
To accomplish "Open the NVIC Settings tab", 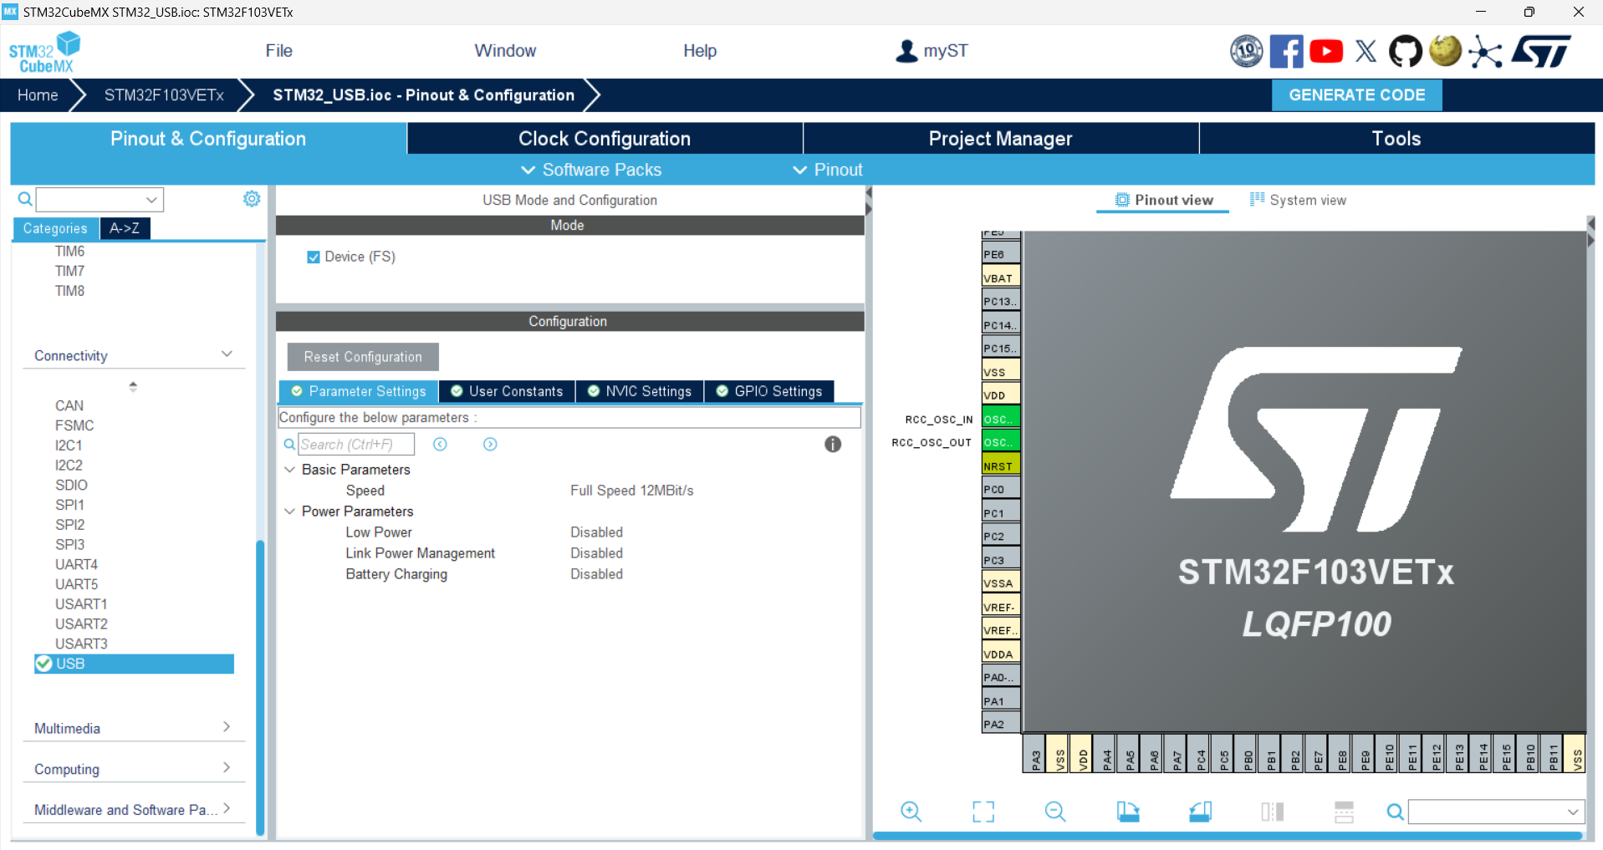I will point(640,391).
